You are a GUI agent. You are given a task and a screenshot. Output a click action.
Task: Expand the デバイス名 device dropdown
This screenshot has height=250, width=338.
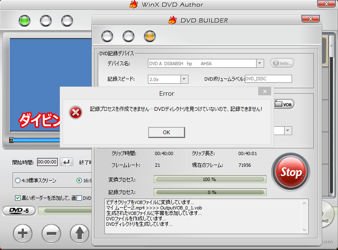pos(260,64)
